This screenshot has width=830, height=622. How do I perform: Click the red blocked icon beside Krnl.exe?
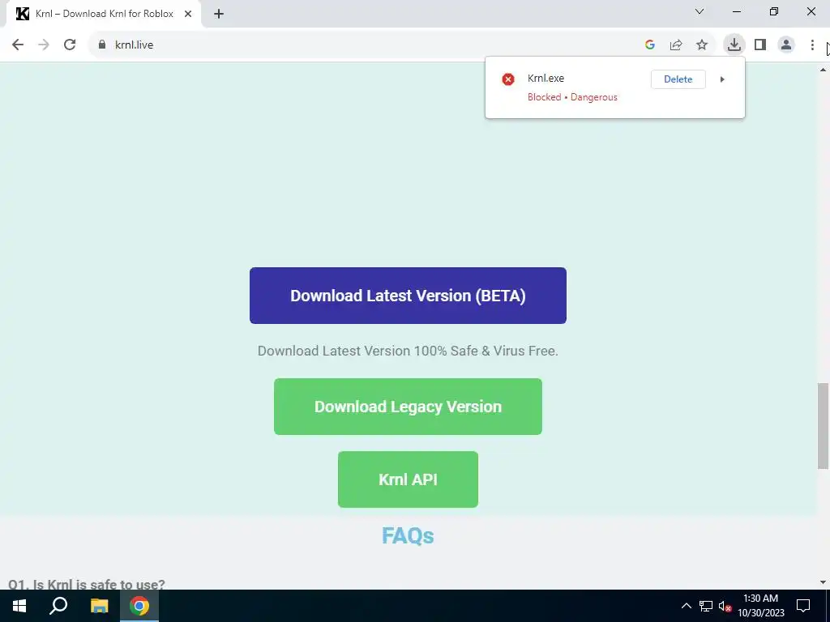(x=508, y=79)
